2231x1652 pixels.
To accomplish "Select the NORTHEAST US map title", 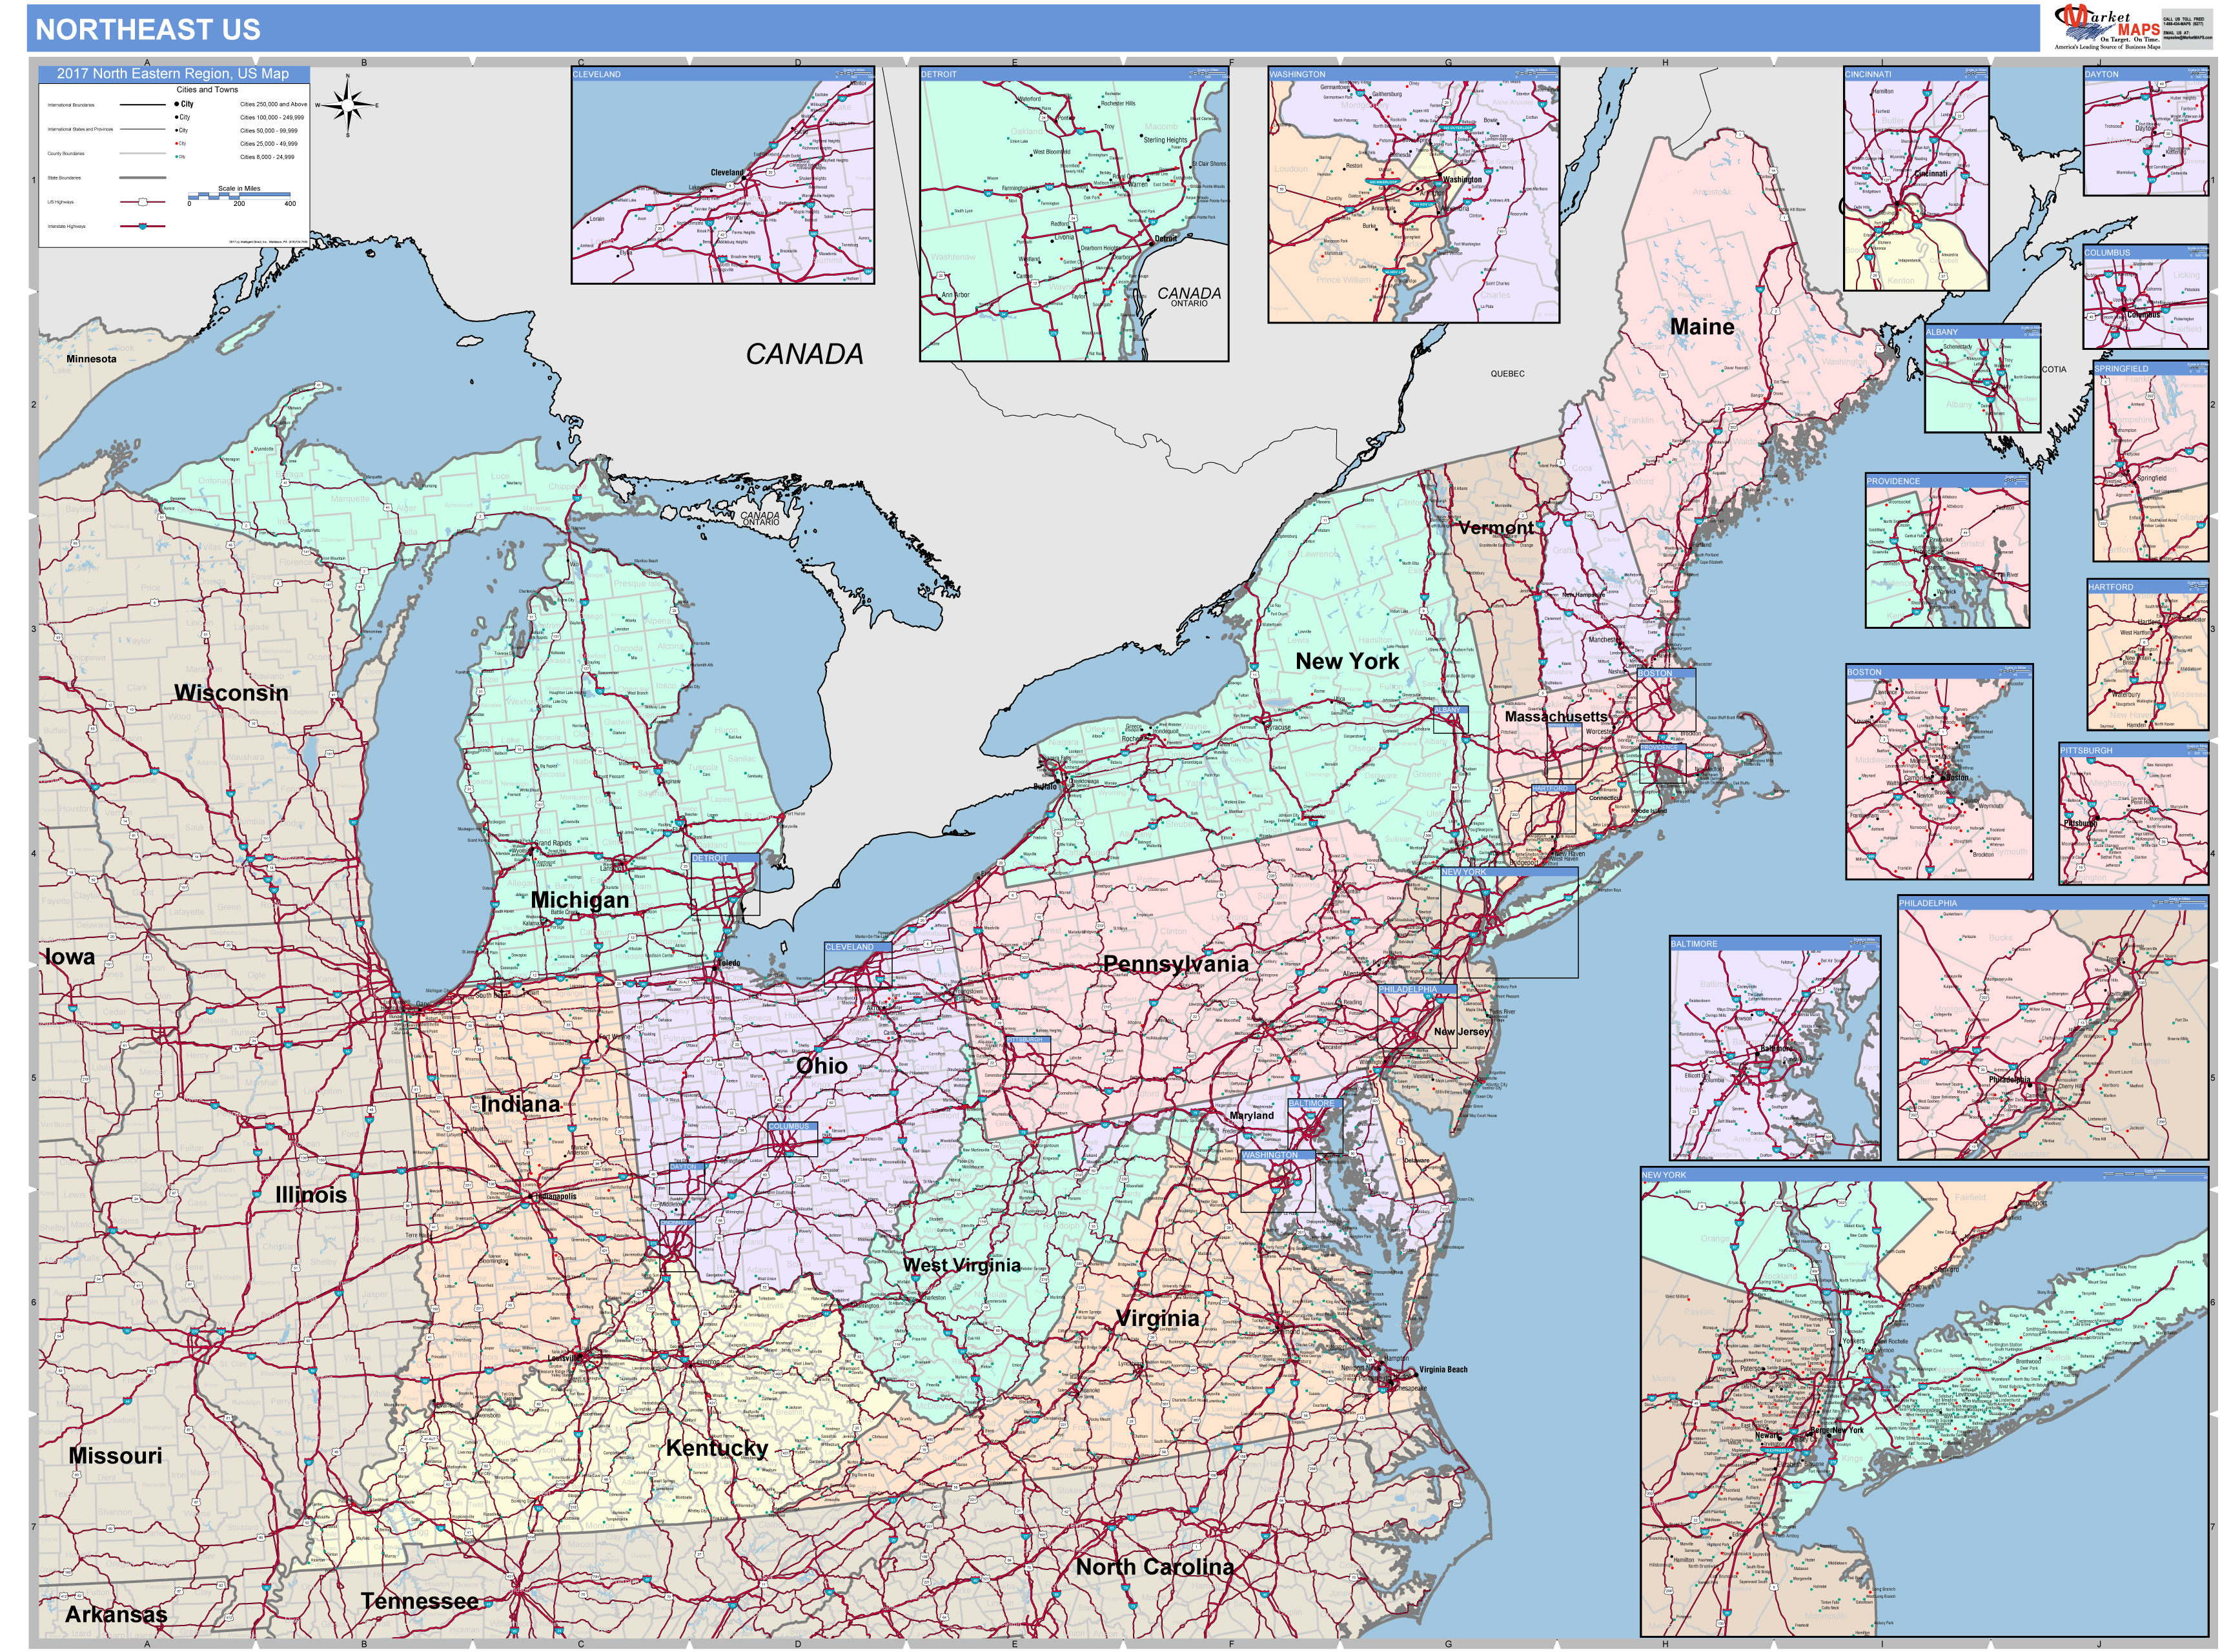I will (148, 30).
